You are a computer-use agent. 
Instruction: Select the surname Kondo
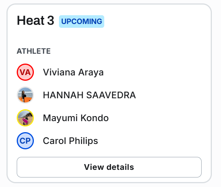[95, 118]
